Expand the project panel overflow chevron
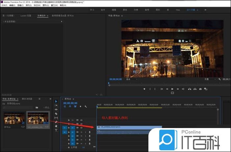 (x=50, y=98)
